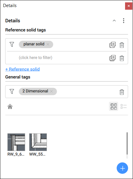
Task: Switch to grid thumbnail view
Action: 114,106
